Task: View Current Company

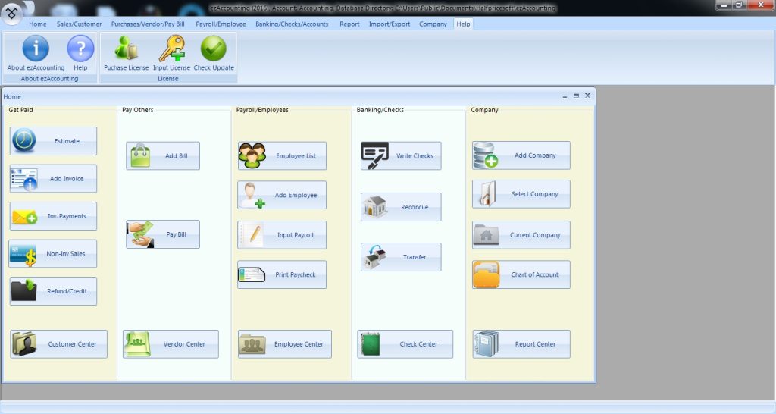Action: [521, 235]
